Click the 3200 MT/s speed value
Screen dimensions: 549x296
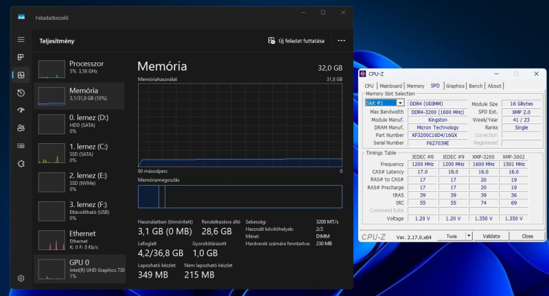coord(327,221)
